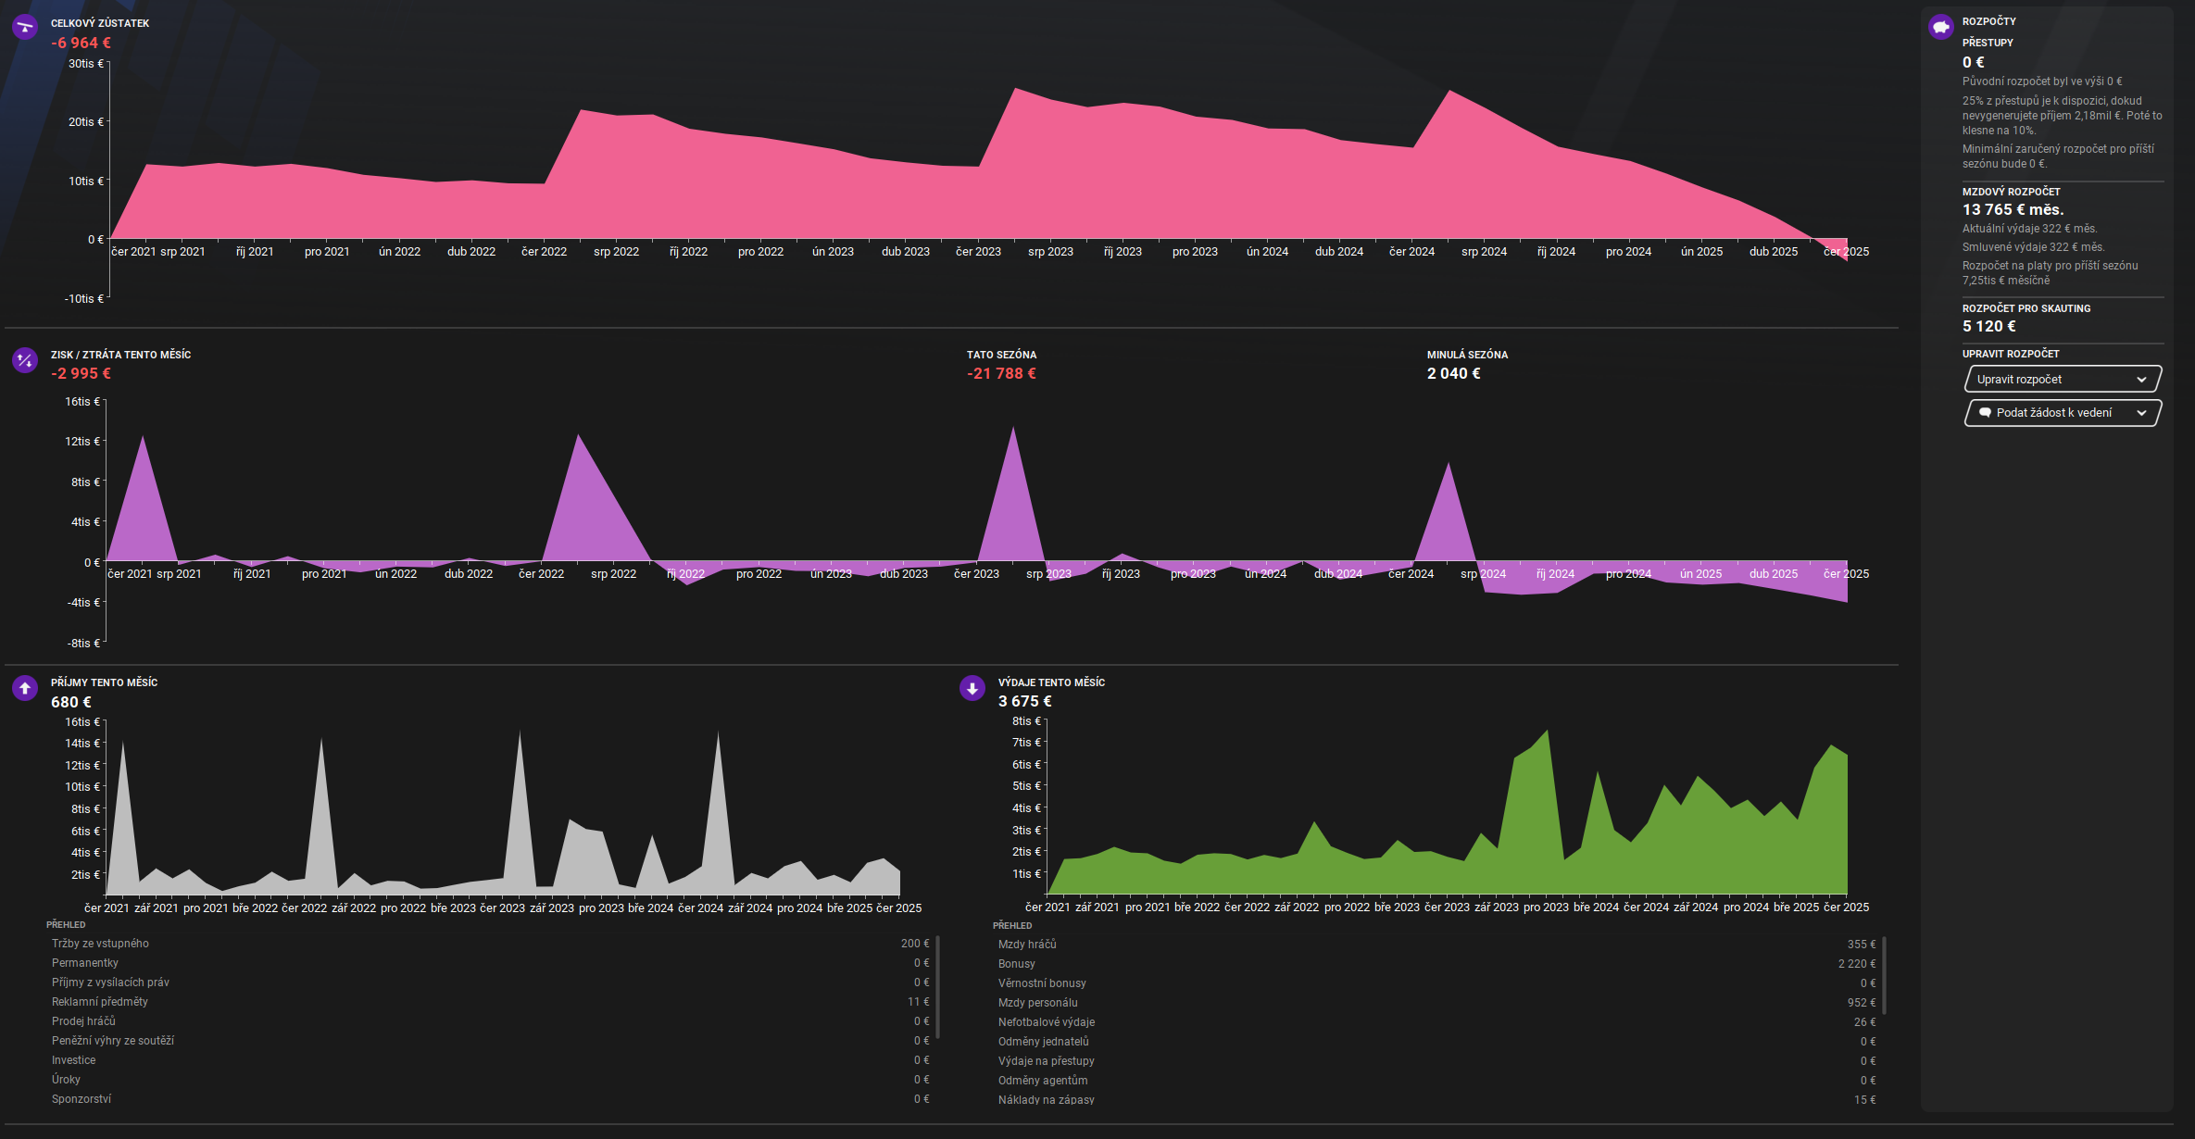Click the Tato sezóna loss value
Viewport: 2195px width, 1139px height.
(x=1001, y=374)
